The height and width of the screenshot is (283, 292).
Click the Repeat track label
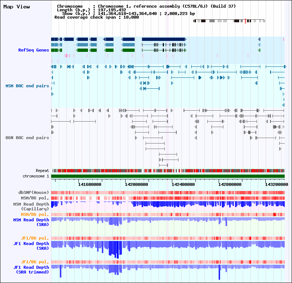[x=42, y=171]
